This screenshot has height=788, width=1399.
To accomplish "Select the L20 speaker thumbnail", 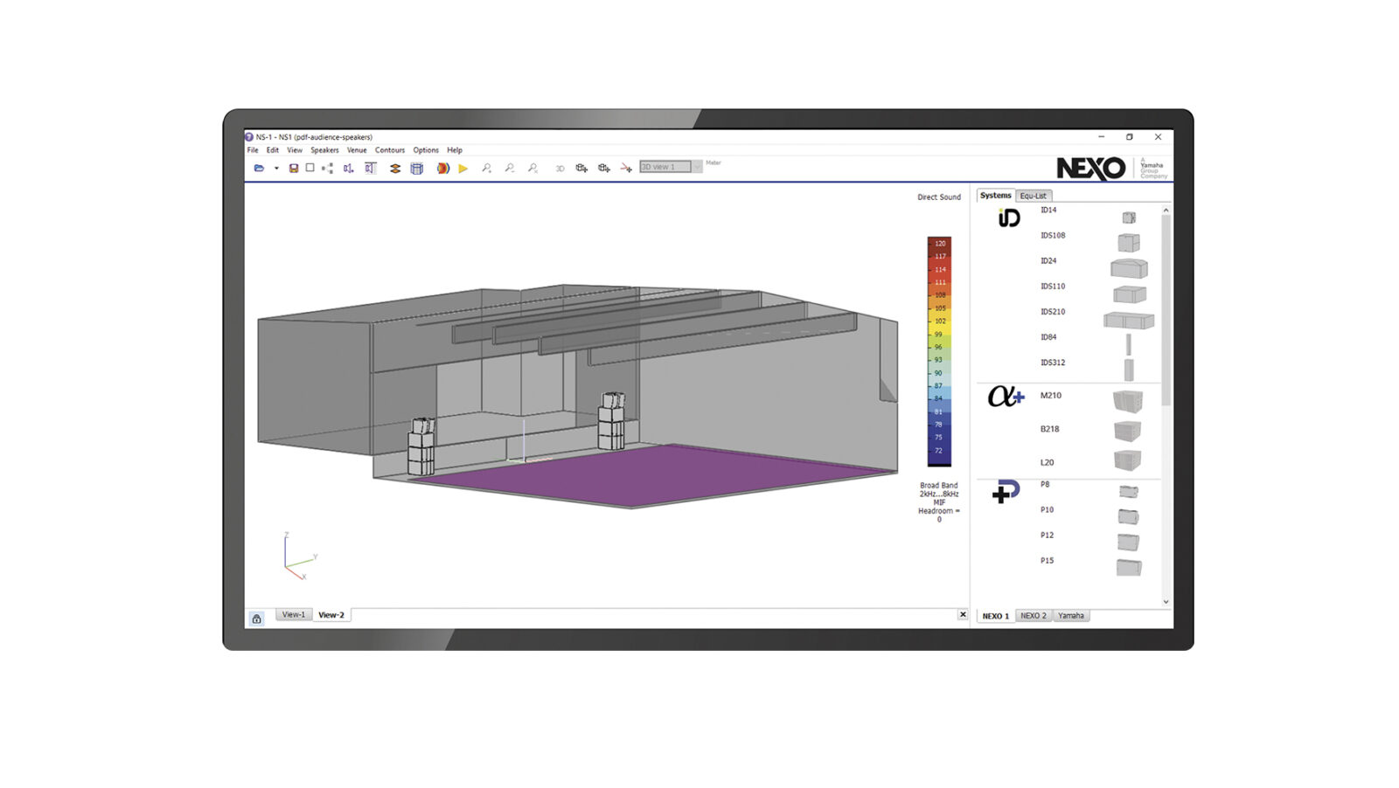I will coord(1128,460).
